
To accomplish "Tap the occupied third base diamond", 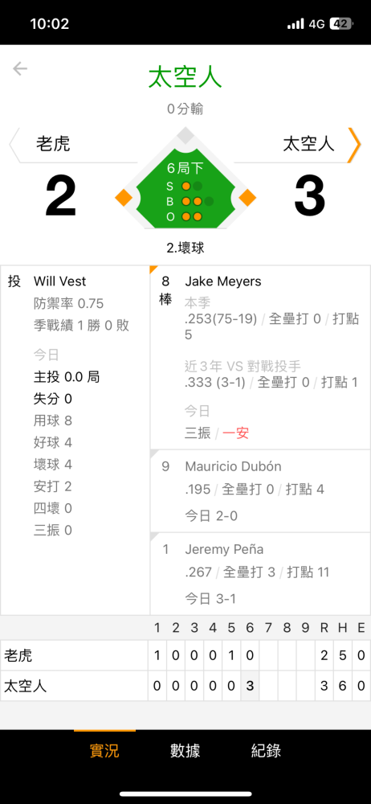I will point(124,197).
